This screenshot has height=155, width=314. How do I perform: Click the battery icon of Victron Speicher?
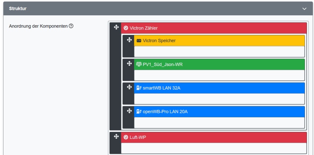point(139,41)
